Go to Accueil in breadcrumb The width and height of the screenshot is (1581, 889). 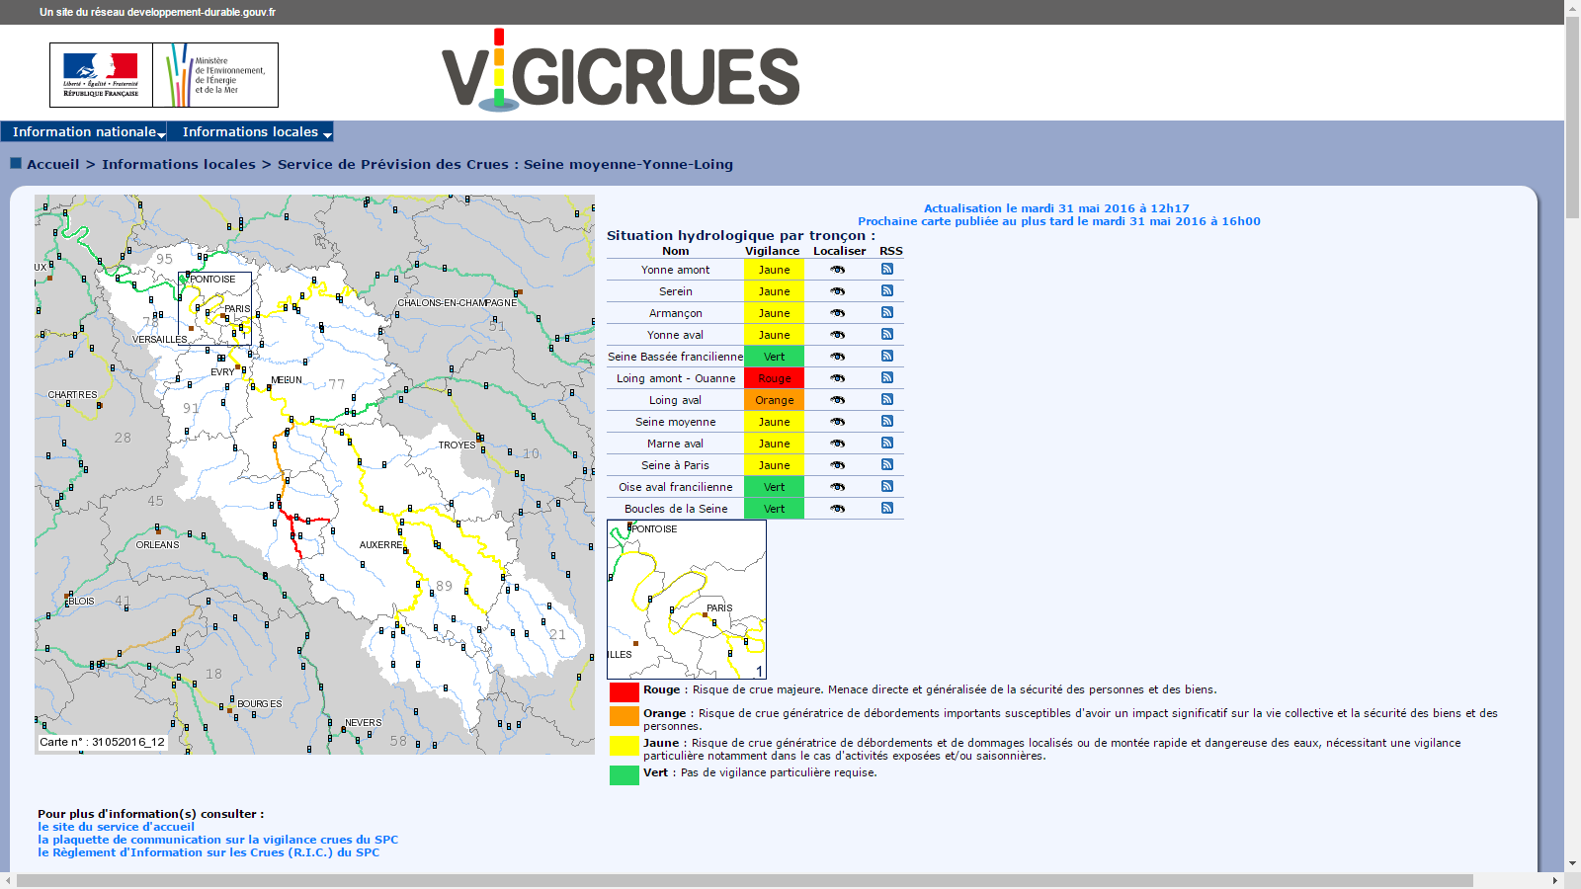point(53,165)
